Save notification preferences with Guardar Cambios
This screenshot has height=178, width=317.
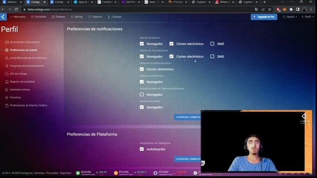pyautogui.click(x=188, y=117)
